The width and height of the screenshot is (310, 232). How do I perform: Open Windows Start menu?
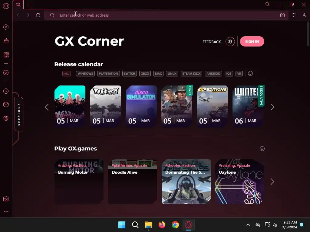pos(122,225)
